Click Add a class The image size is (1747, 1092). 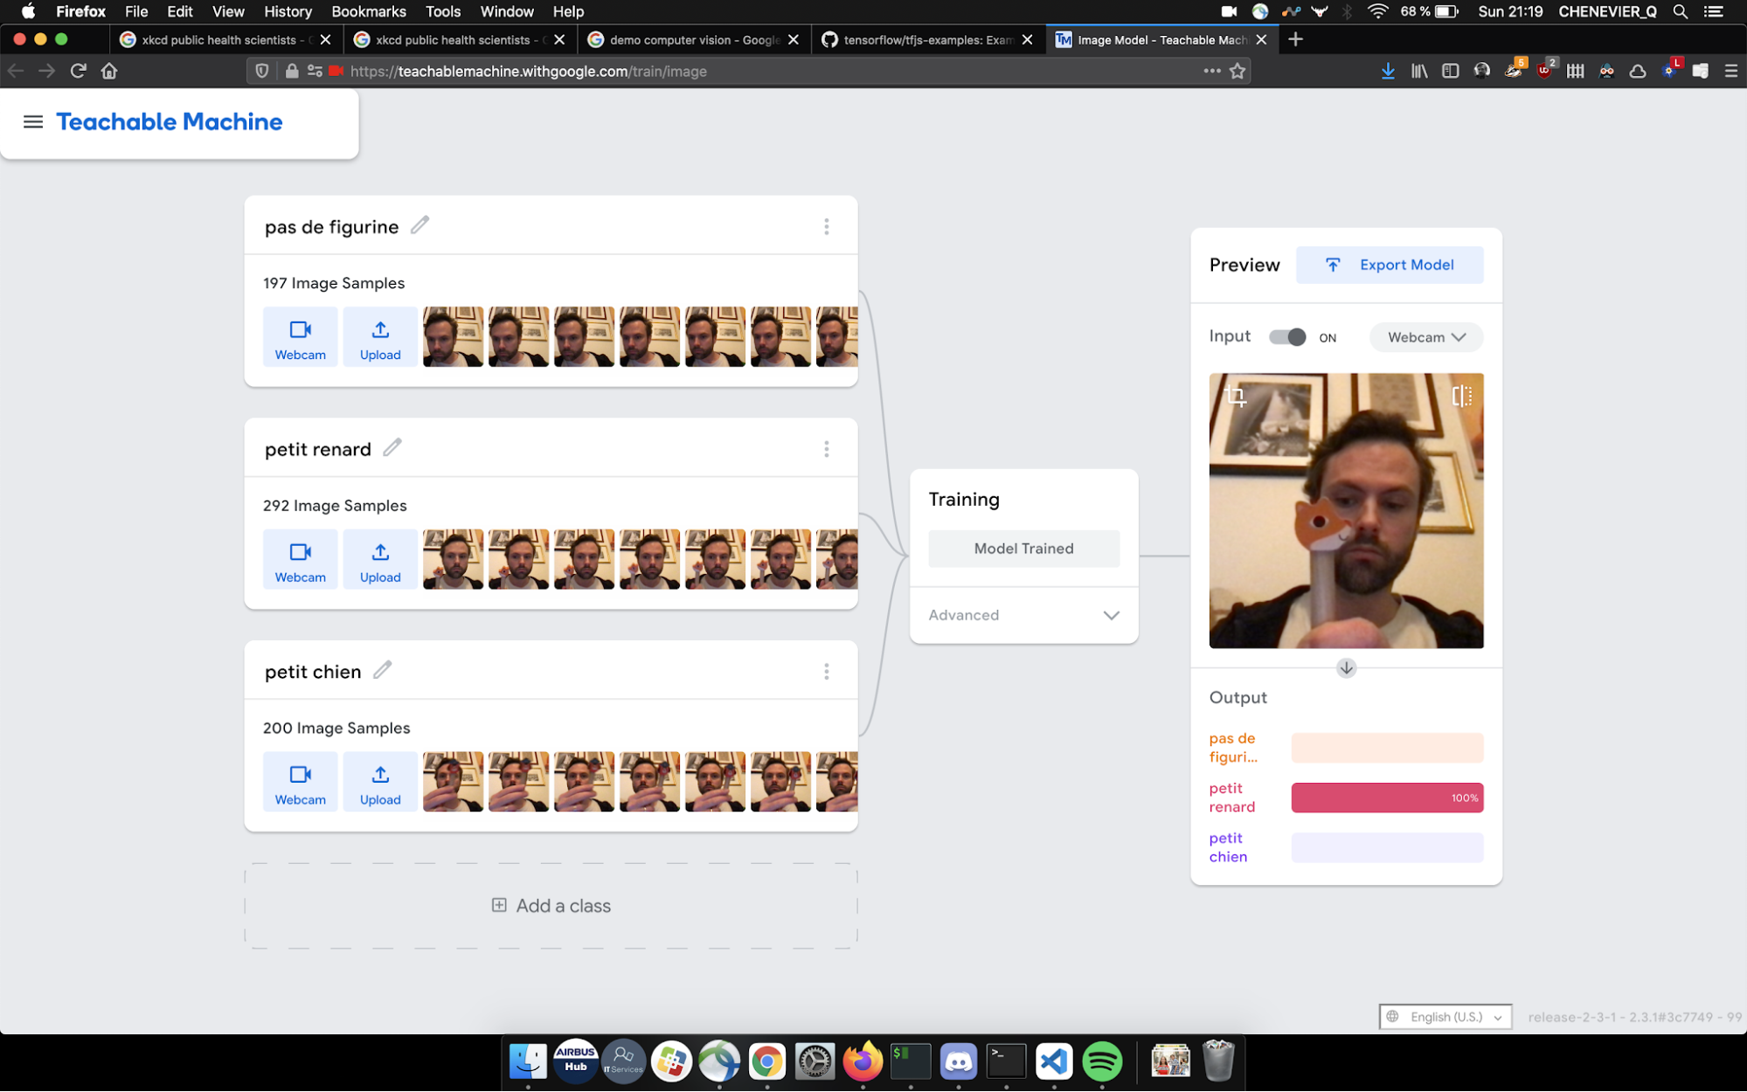pos(551,906)
